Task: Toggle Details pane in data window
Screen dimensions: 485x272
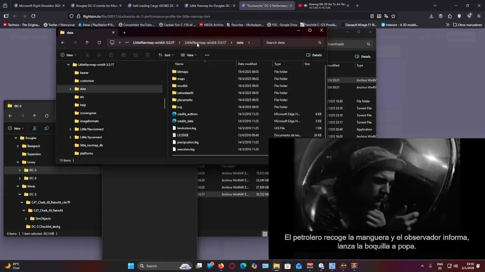Action: pyautogui.click(x=314, y=55)
